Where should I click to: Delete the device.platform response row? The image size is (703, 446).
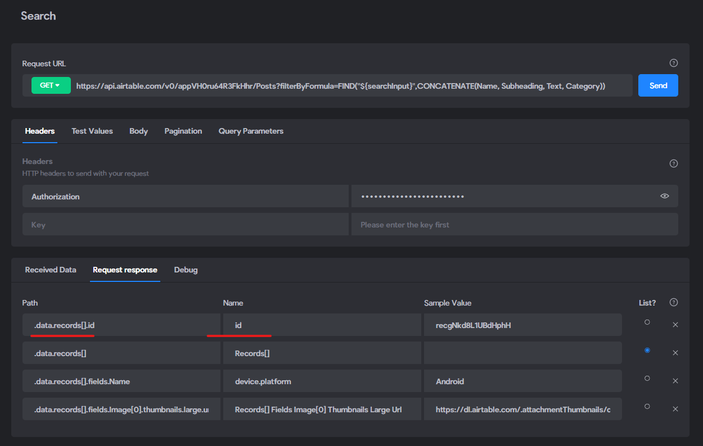675,381
